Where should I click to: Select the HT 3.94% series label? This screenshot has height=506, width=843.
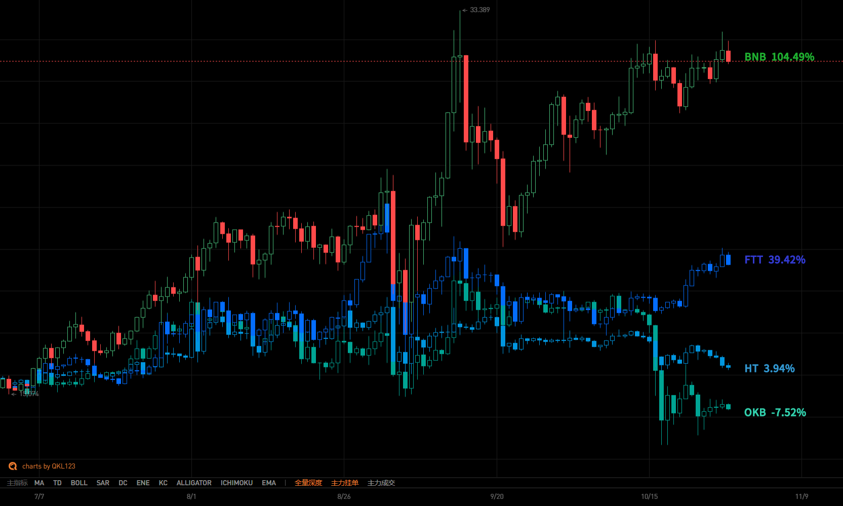tap(769, 368)
